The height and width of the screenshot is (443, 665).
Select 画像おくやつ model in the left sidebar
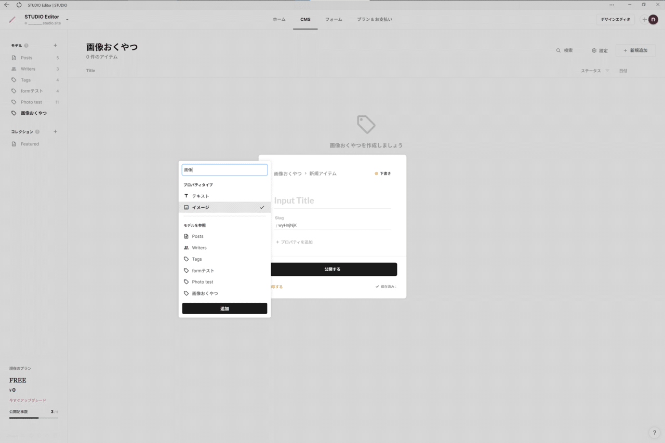point(35,113)
